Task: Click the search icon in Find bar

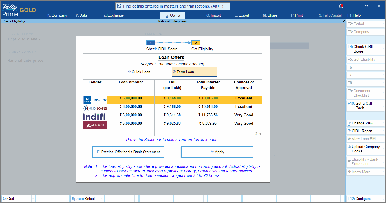Action: (x=119, y=6)
